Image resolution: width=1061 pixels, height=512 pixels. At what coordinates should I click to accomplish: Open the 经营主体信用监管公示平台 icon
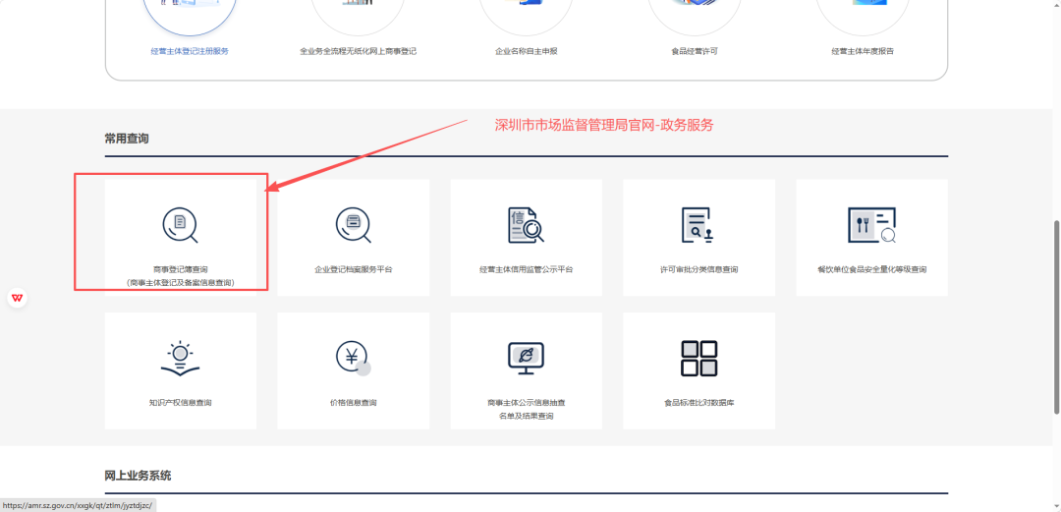pyautogui.click(x=526, y=225)
